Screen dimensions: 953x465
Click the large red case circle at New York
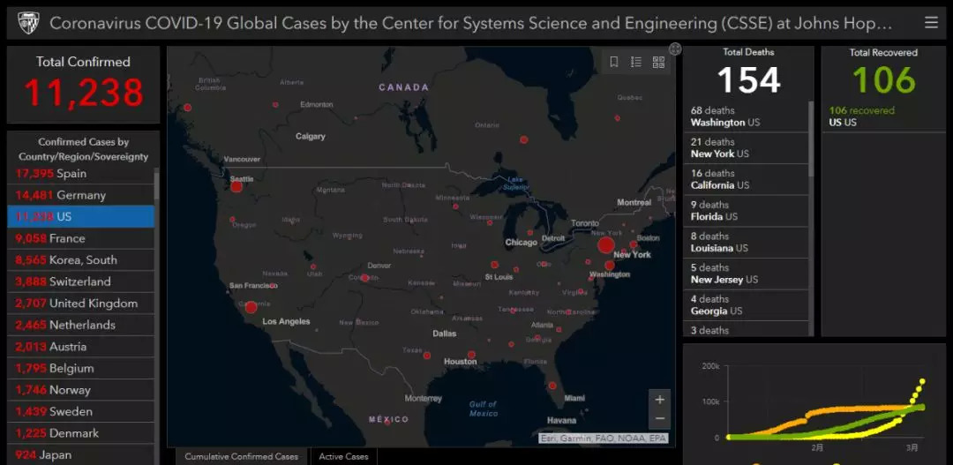click(606, 245)
